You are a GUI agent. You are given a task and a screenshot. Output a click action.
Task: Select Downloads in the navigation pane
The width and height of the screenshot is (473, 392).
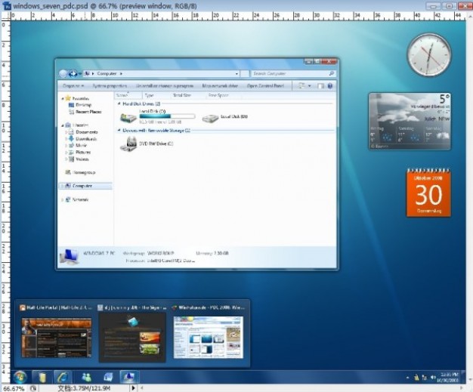[82, 139]
